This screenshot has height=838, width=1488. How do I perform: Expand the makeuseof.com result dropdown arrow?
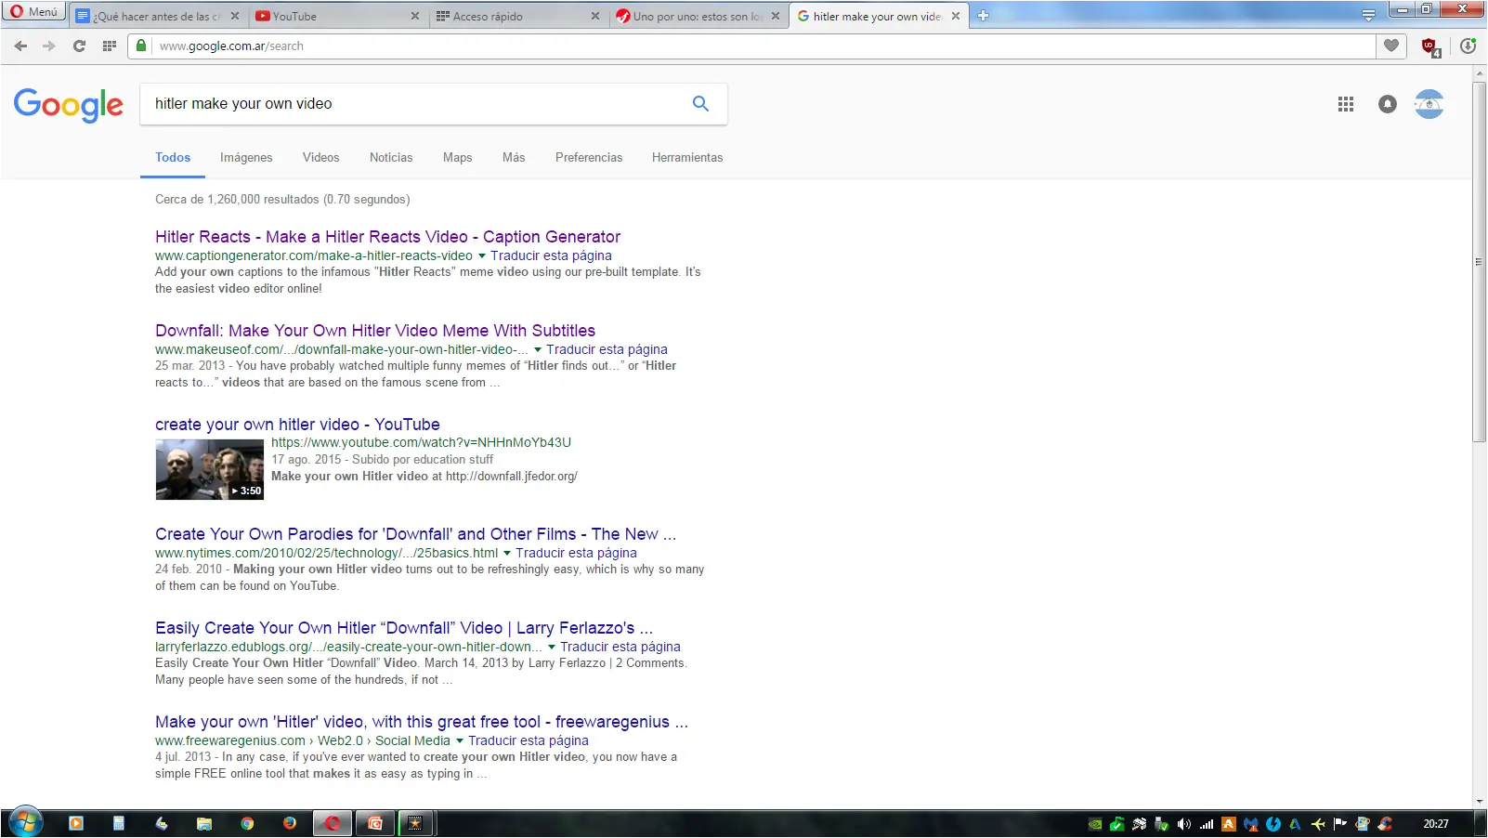(538, 350)
